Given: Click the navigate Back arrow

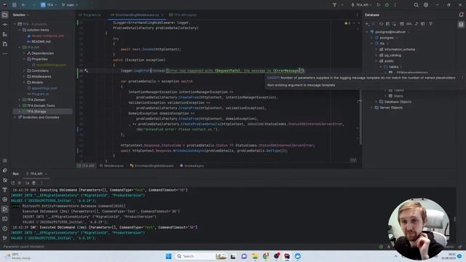Looking at the screenshot, I should [x=24, y=5].
